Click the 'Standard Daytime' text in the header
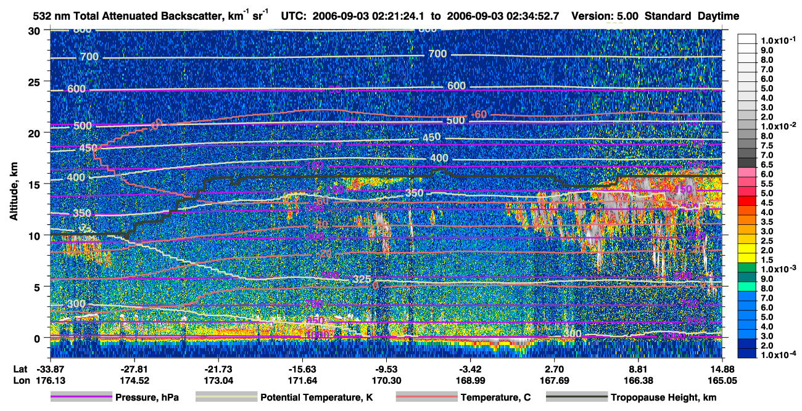 coord(692,16)
